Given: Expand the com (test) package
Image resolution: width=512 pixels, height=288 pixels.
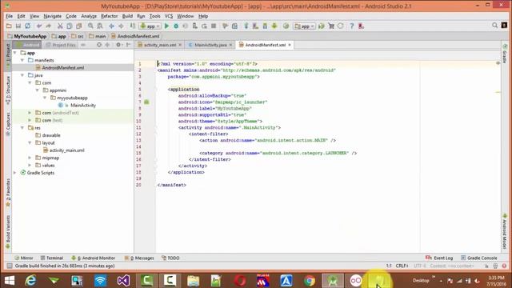Looking at the screenshot, I should pos(30,120).
